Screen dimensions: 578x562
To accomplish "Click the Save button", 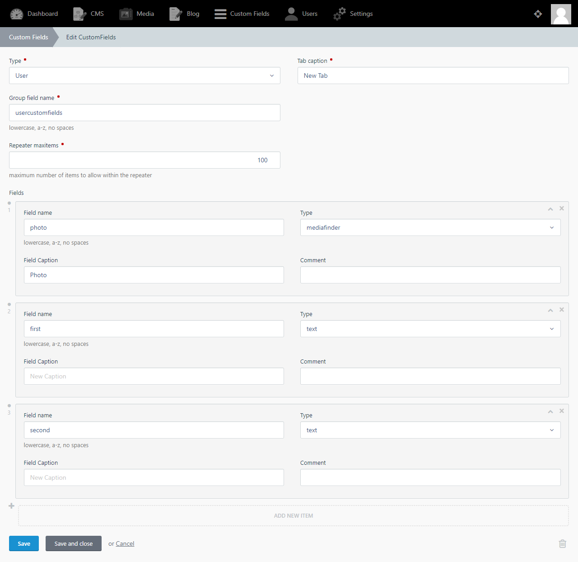I will tap(24, 543).
